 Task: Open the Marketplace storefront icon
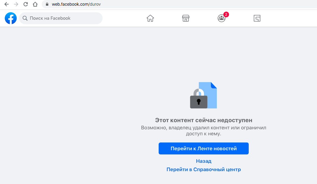tap(186, 19)
